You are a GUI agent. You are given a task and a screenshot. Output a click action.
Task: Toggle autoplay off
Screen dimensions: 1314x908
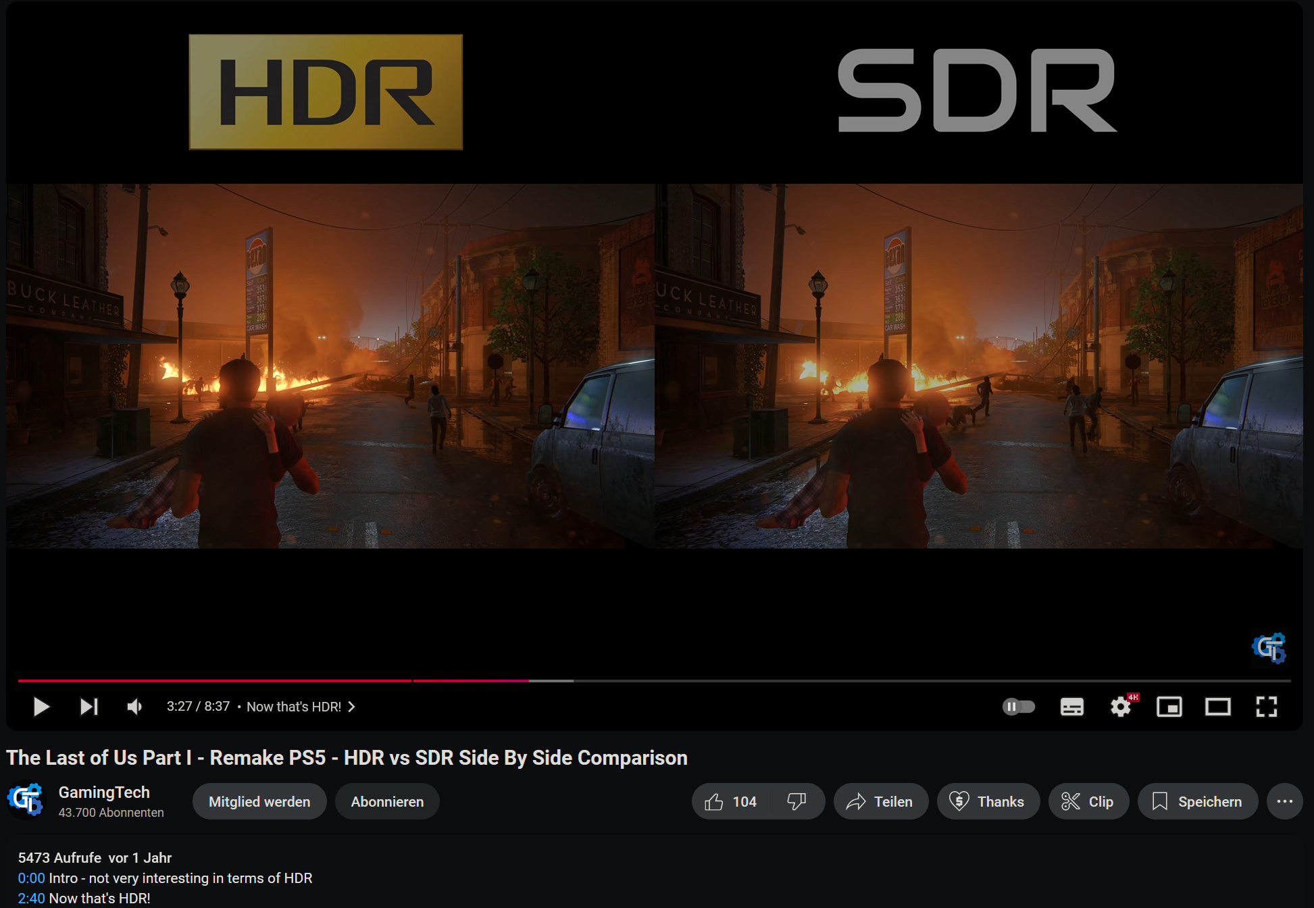coord(1018,707)
